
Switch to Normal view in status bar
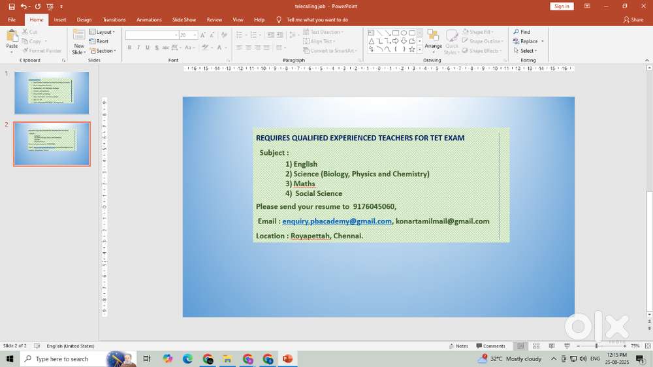(520, 346)
